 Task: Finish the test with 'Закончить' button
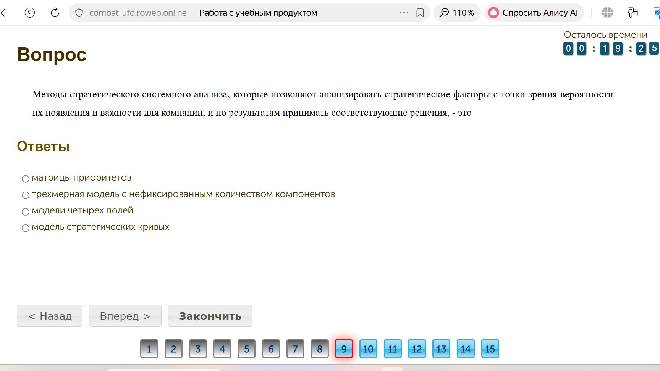pyautogui.click(x=210, y=316)
